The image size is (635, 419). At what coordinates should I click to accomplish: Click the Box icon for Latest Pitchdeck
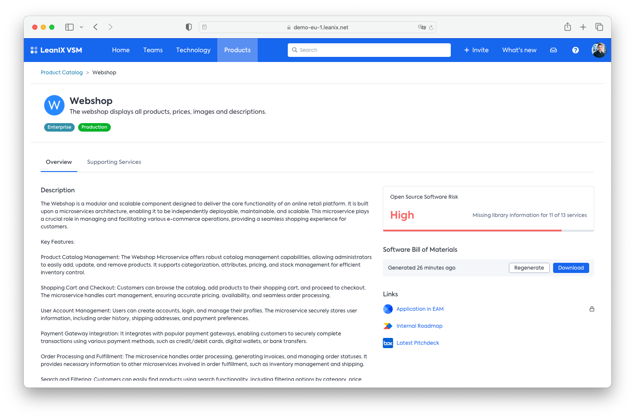pyautogui.click(x=388, y=343)
